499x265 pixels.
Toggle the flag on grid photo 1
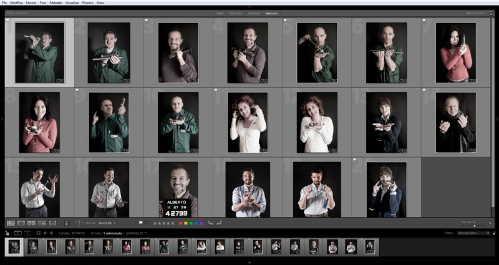coord(7,20)
